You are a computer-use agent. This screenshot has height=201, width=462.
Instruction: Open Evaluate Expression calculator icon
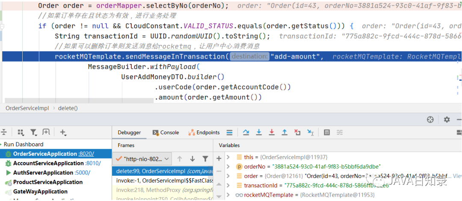coord(326,132)
